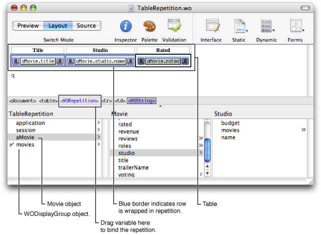
Task: Click the aMovie.studio.name binding cell
Action: coord(100,61)
